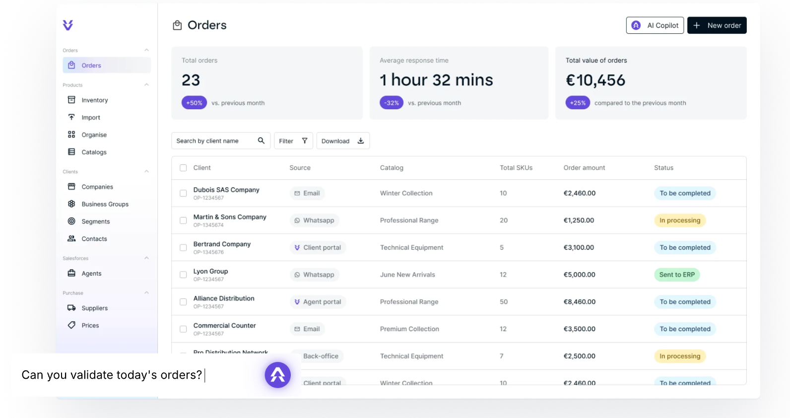Focus the Search by client name field
Viewport: 790px width, 418px height.
point(213,141)
